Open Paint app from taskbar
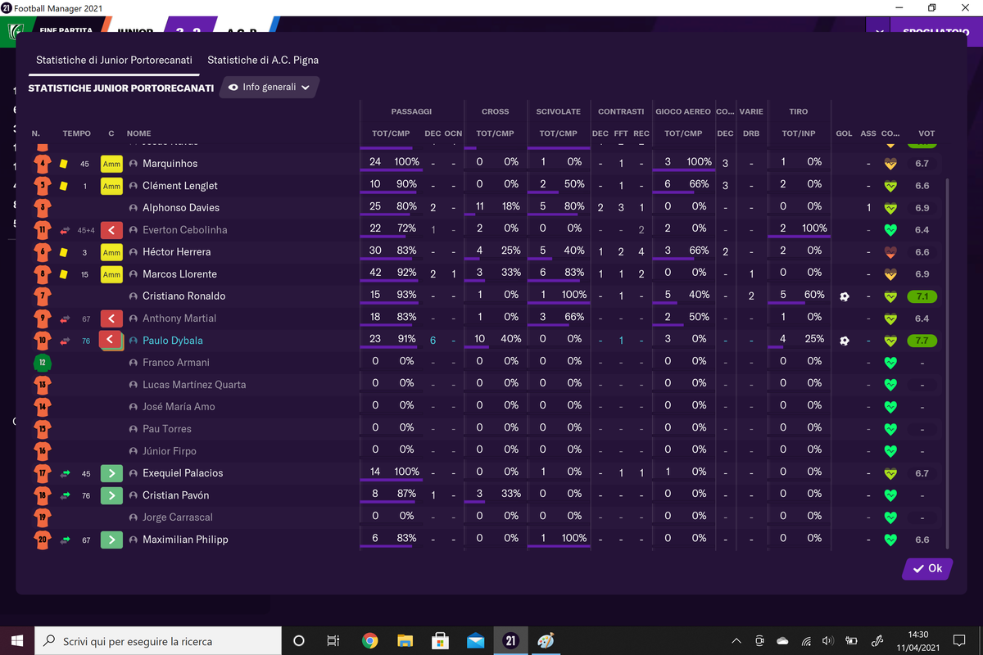Viewport: 983px width, 655px height. click(x=546, y=641)
